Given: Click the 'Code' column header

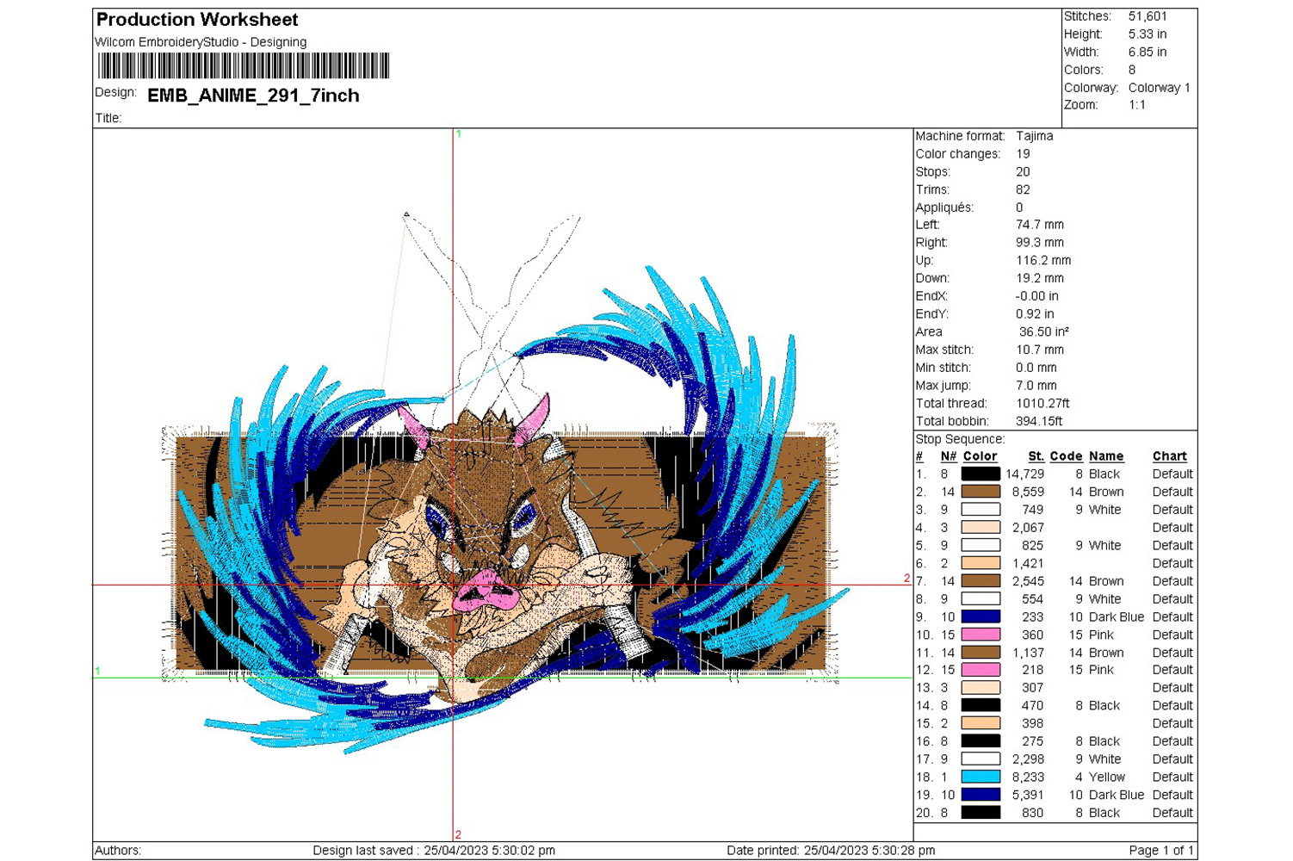Looking at the screenshot, I should coord(1066,456).
